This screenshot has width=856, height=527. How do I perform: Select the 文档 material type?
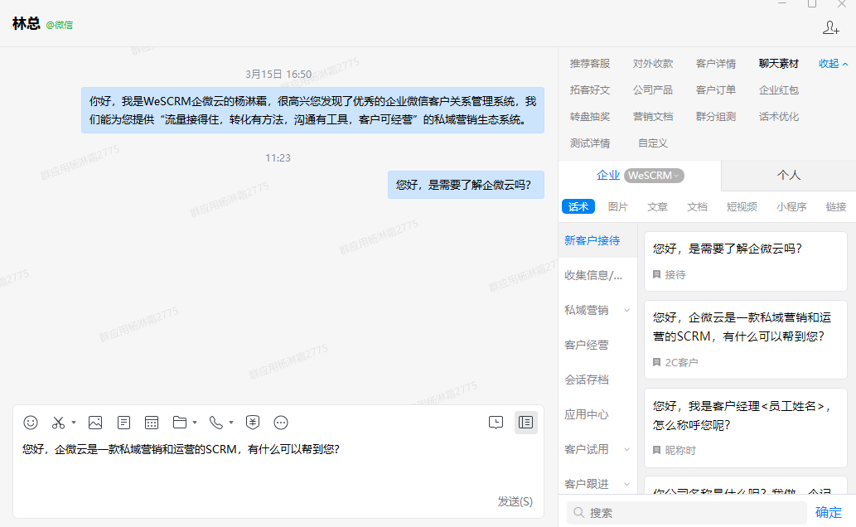697,206
